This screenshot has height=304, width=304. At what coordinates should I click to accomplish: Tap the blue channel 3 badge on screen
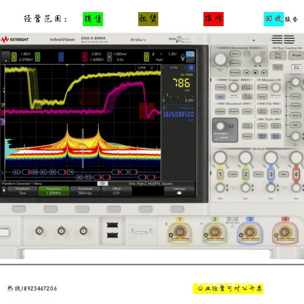point(61,57)
